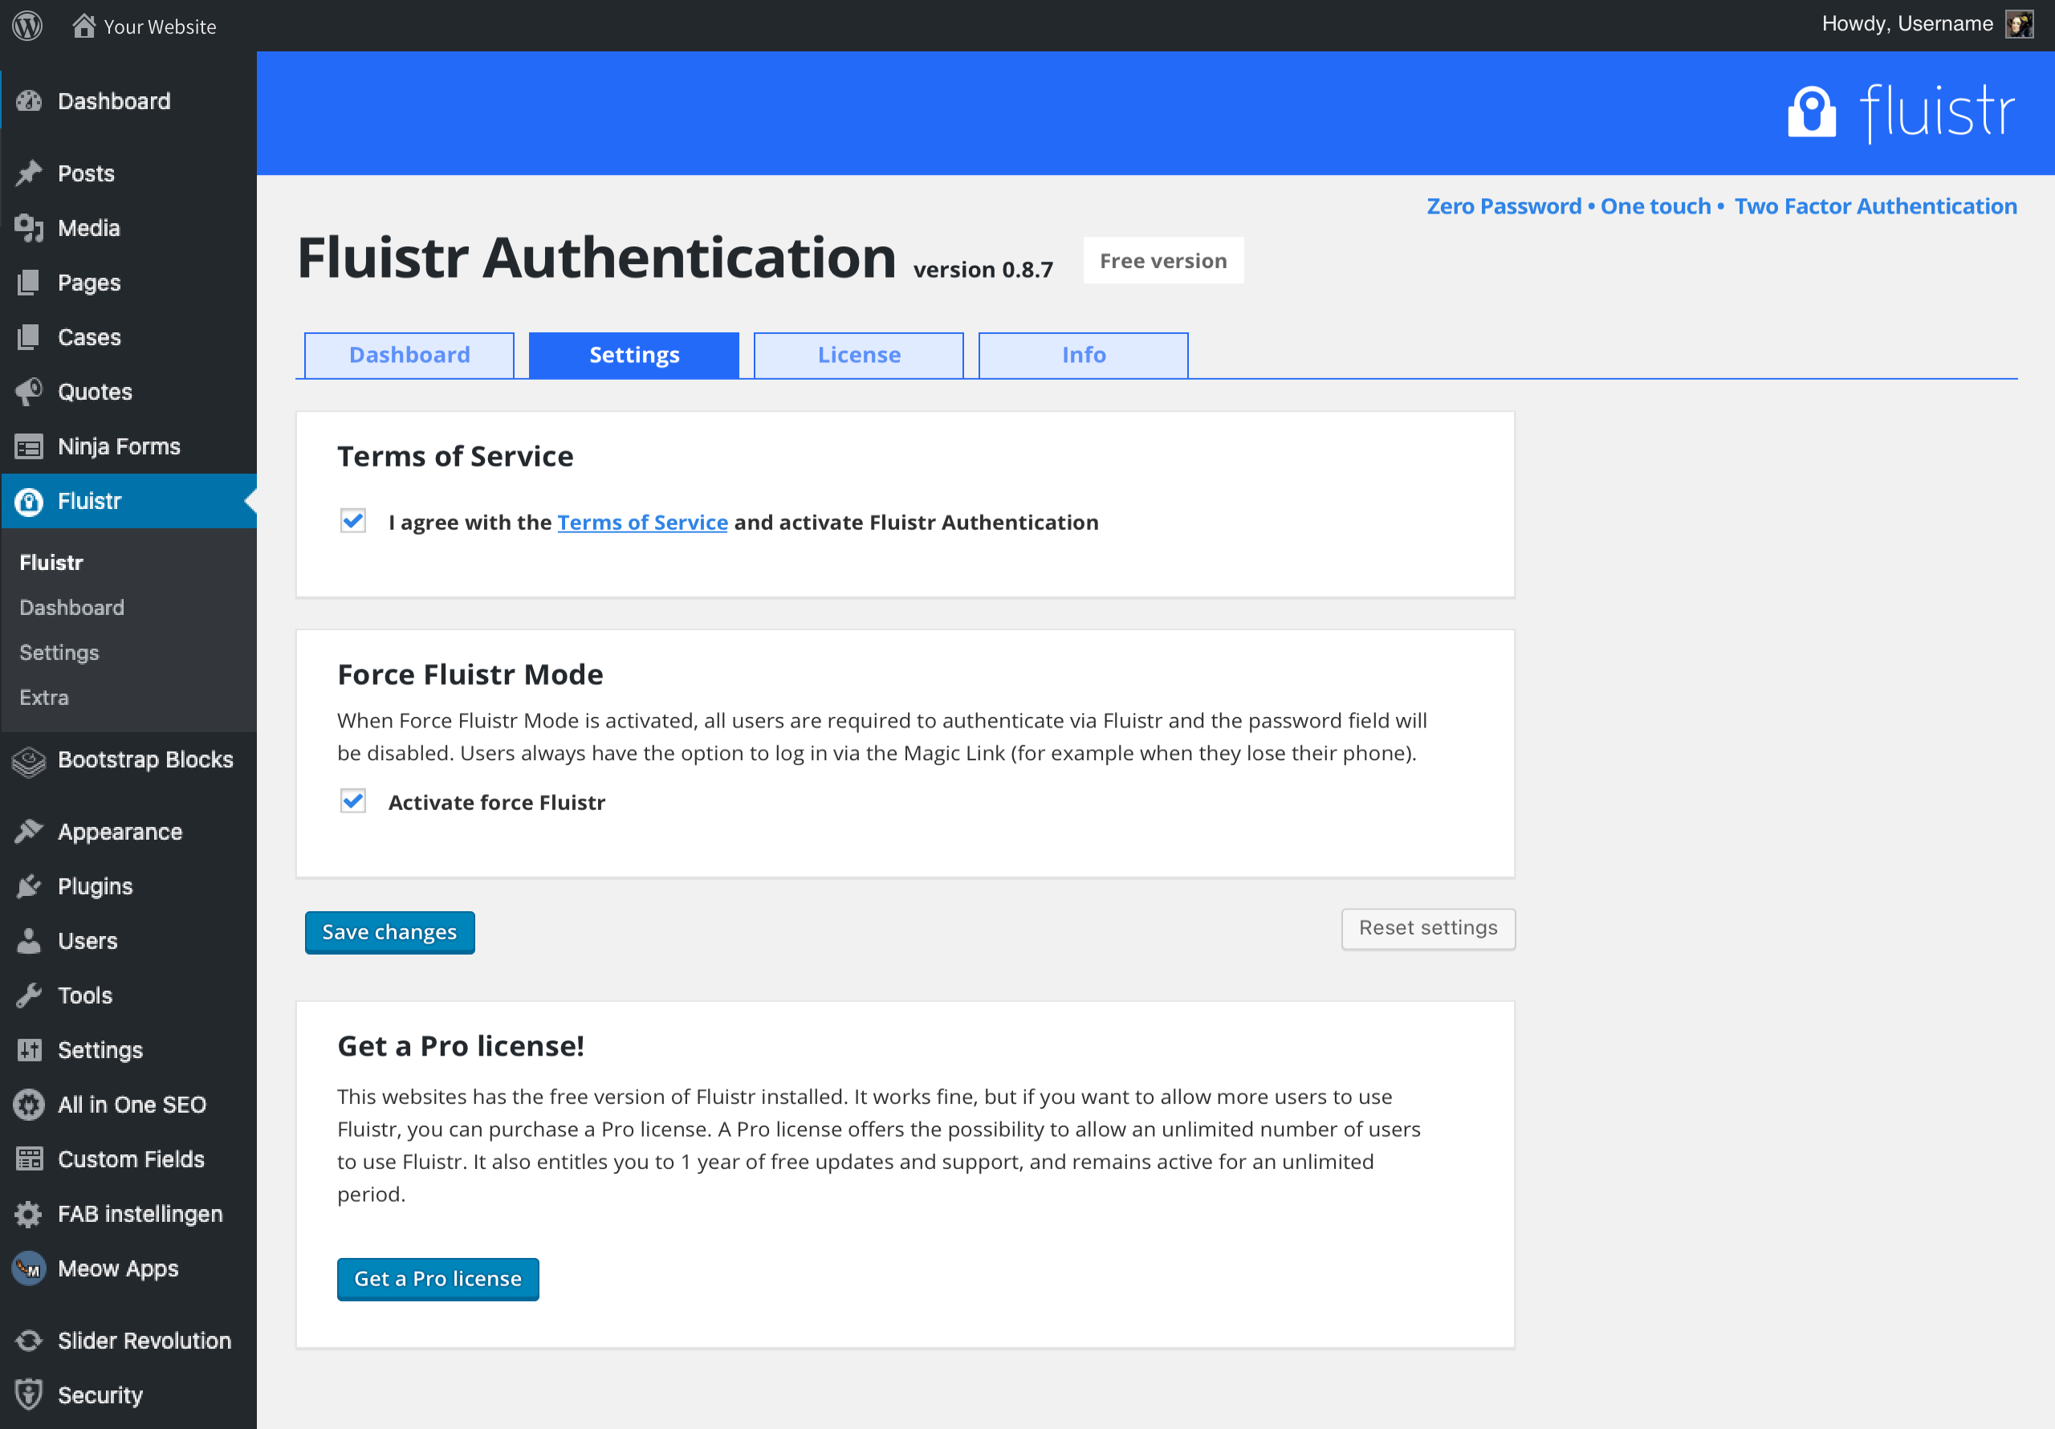The width and height of the screenshot is (2055, 1429).
Task: Click the Posts pin icon
Action: click(30, 173)
